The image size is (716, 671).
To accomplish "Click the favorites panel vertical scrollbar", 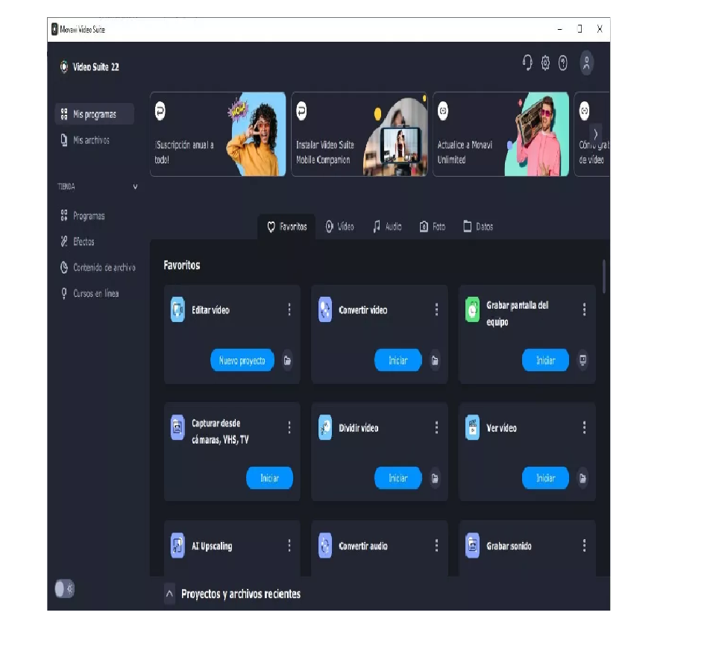I will tap(603, 276).
